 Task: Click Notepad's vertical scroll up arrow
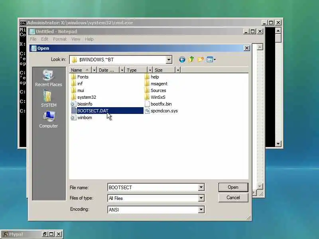tap(260, 47)
